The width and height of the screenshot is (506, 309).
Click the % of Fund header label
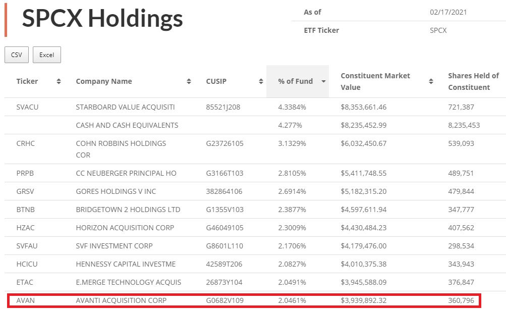(295, 81)
